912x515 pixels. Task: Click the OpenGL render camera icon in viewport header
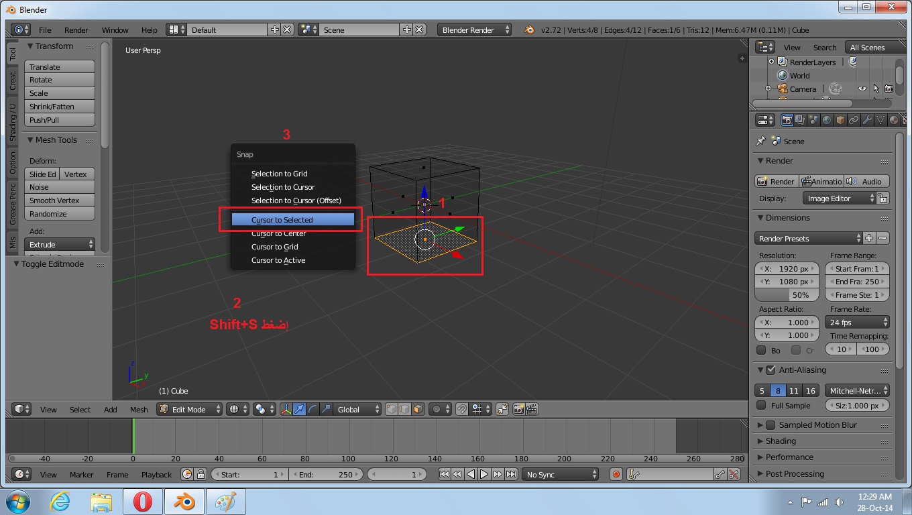[518, 409]
